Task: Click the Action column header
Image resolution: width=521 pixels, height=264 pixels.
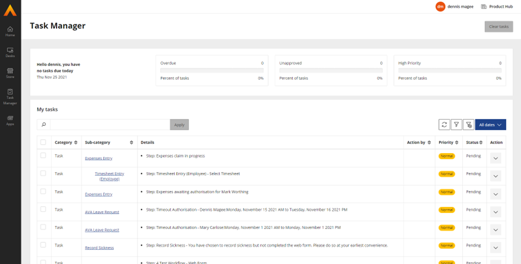Action: click(x=496, y=143)
